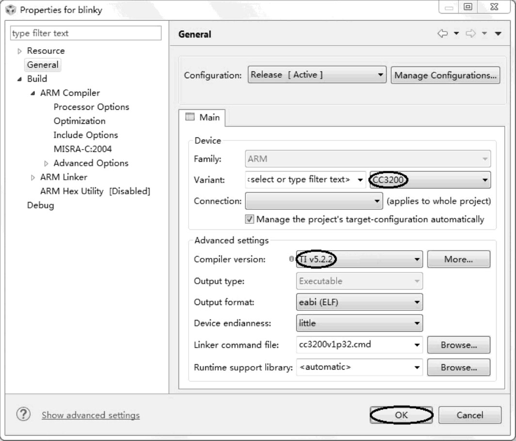Click the help question mark icon
The width and height of the screenshot is (516, 441).
[x=22, y=415]
